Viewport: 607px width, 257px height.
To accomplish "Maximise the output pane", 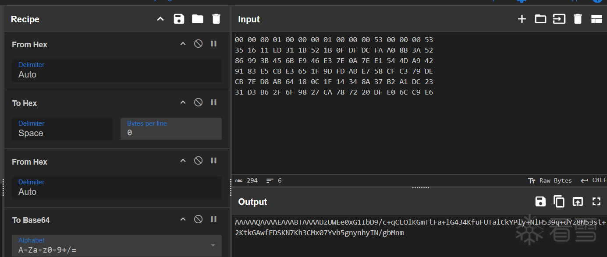I will pyautogui.click(x=596, y=201).
